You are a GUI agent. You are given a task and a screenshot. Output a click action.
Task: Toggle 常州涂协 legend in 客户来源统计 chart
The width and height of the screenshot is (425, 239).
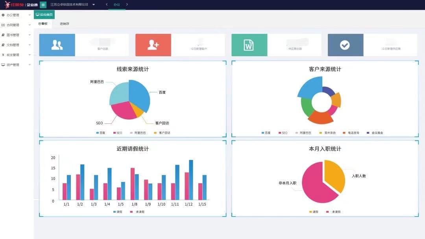327,133
